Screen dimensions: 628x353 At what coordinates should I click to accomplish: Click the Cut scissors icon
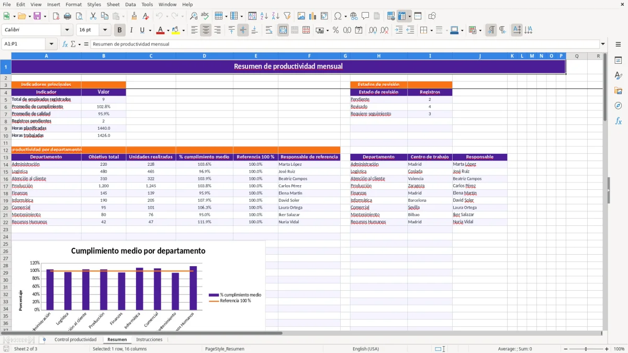pyautogui.click(x=93, y=16)
